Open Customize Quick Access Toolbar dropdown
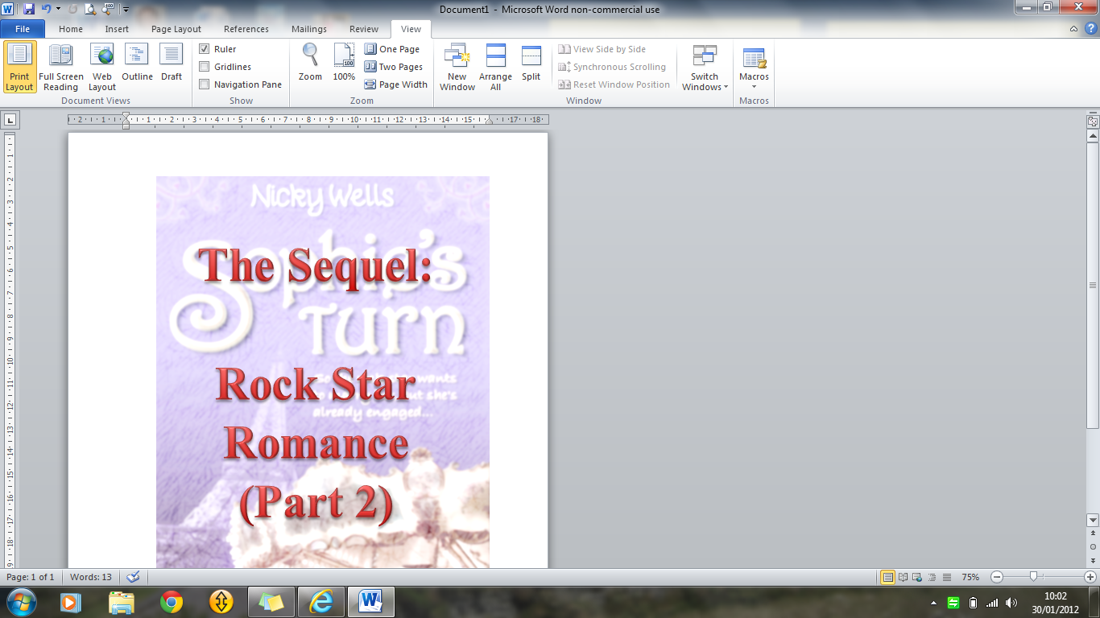Image resolution: width=1100 pixels, height=618 pixels. click(x=126, y=10)
